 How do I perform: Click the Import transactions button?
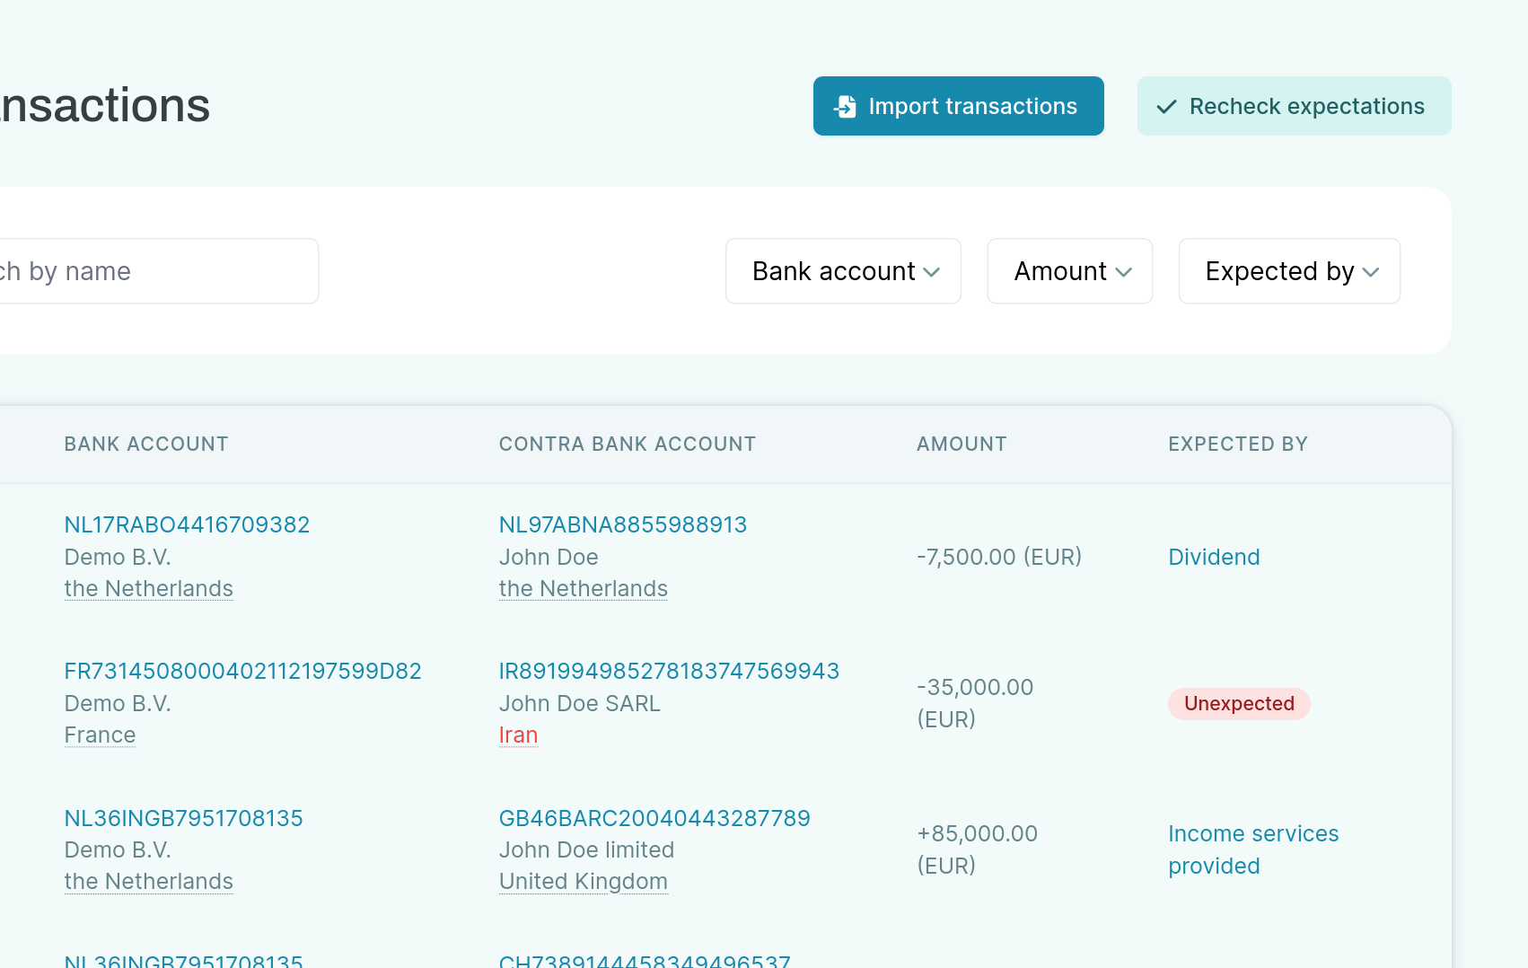(x=958, y=105)
